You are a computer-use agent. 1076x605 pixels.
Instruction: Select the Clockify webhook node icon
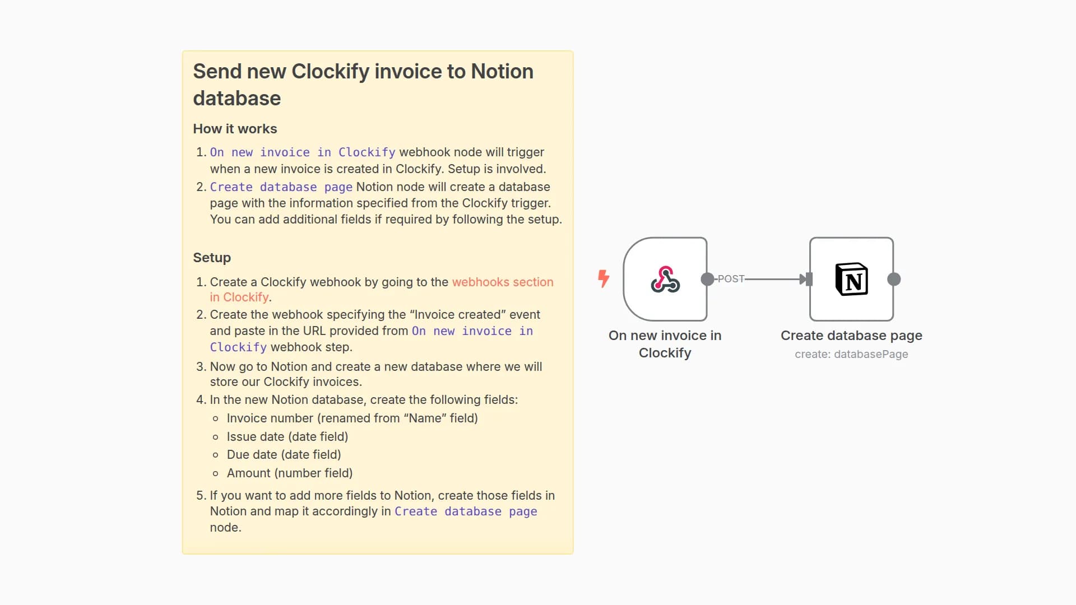click(665, 279)
